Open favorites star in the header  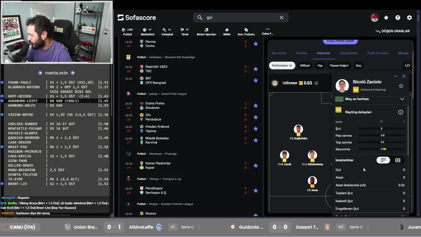(x=386, y=18)
